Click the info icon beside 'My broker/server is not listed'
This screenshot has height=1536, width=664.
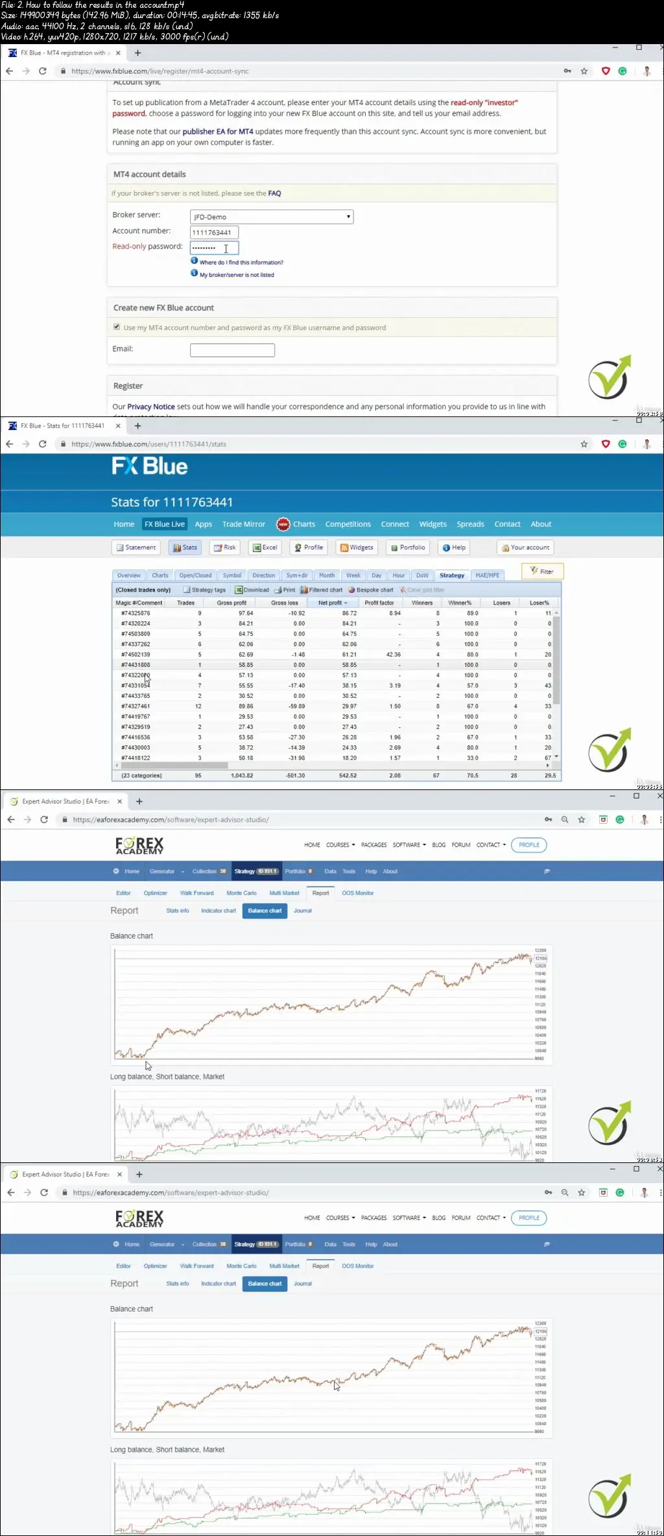(x=194, y=273)
